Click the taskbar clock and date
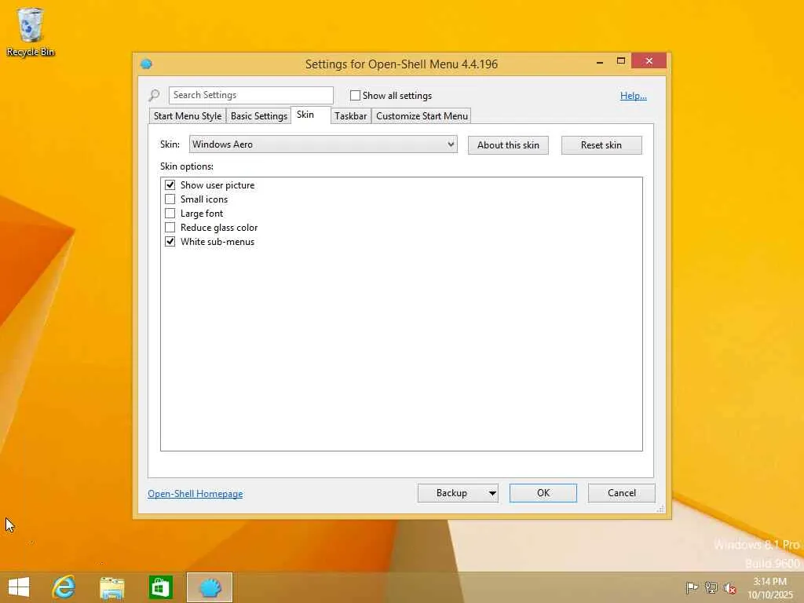 770,587
